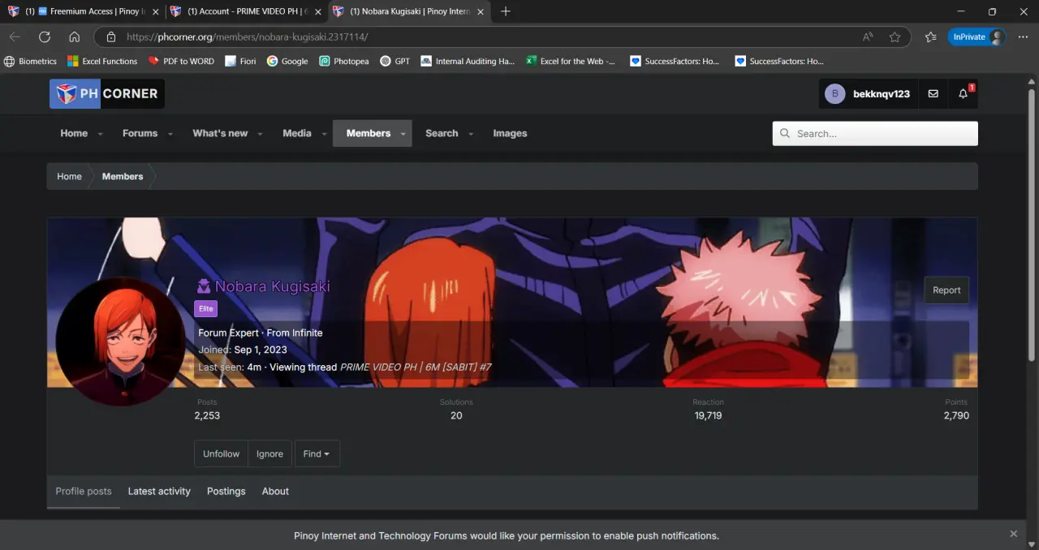Open the favorites list icon
The image size is (1039, 550).
931,37
